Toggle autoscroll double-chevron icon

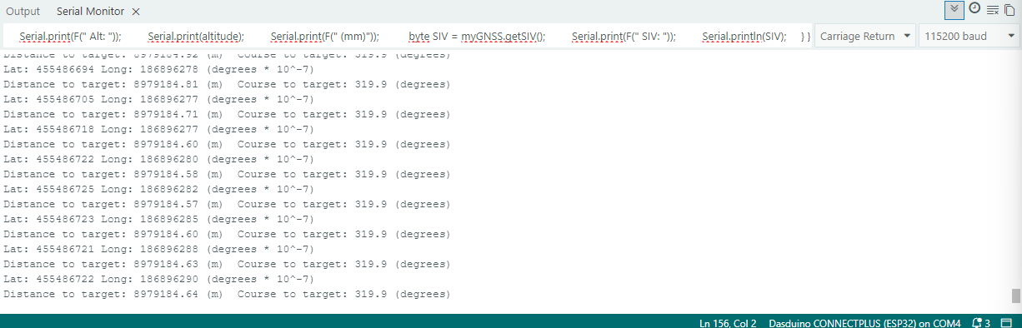click(954, 10)
